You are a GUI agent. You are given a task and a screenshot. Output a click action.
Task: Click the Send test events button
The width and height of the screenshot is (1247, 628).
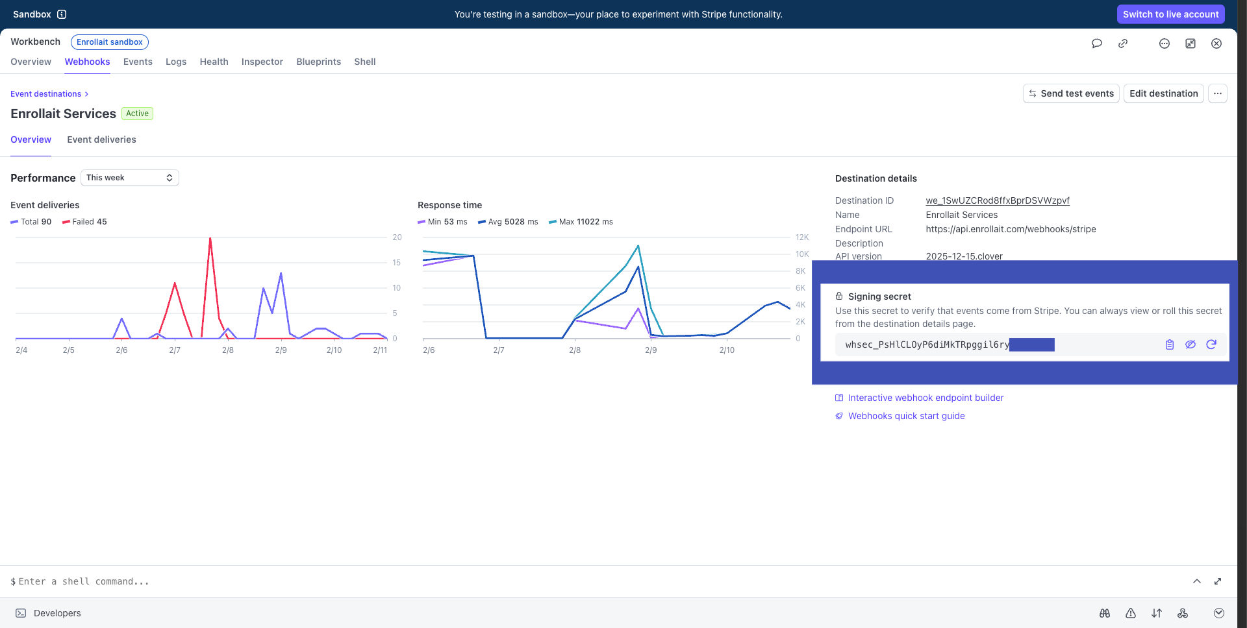point(1070,93)
